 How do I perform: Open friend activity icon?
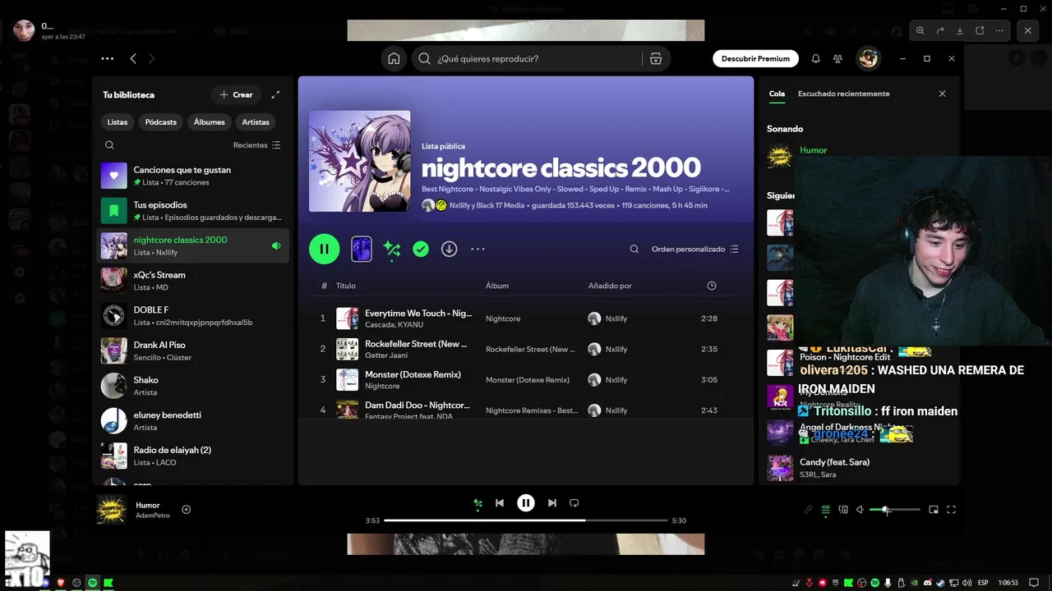[x=837, y=59]
